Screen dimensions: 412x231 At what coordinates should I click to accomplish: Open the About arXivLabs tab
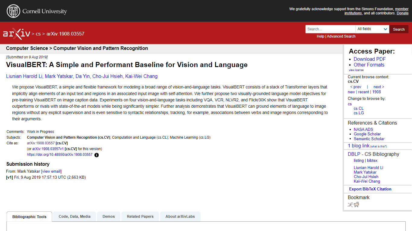pyautogui.click(x=180, y=217)
